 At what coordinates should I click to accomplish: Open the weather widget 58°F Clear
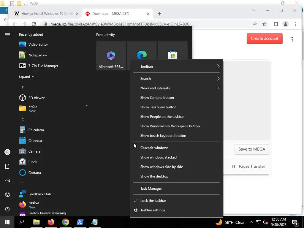coord(230,222)
